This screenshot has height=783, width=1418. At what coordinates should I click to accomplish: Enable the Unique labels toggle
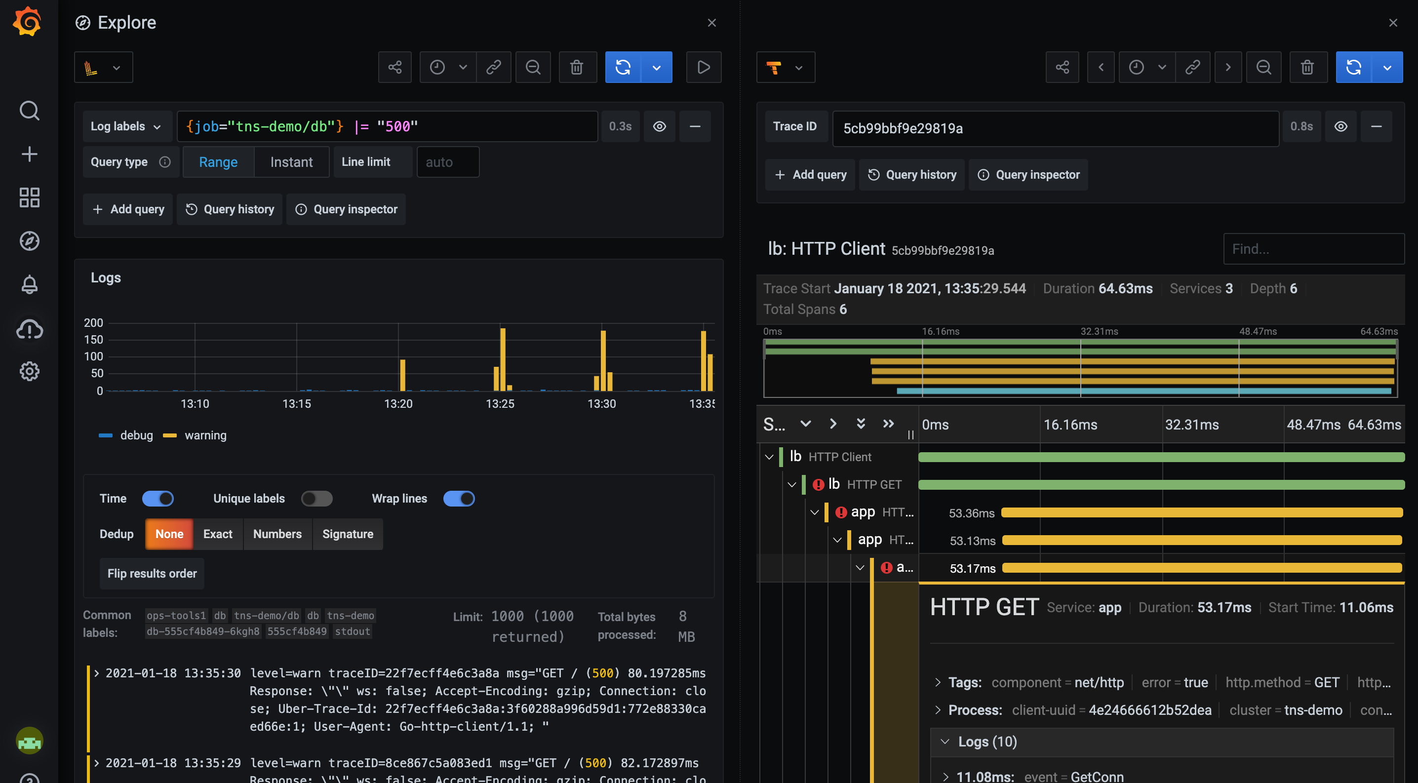pyautogui.click(x=316, y=499)
